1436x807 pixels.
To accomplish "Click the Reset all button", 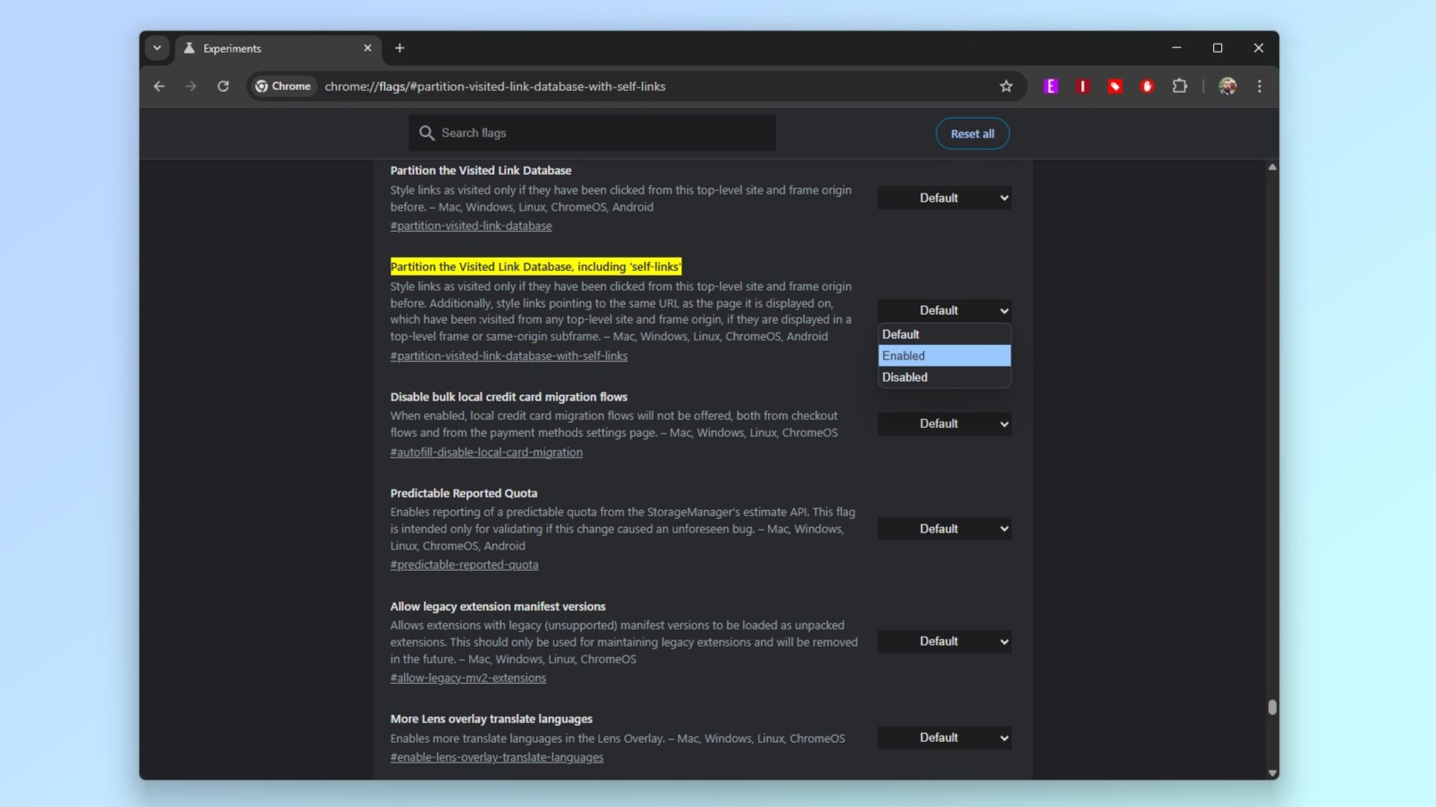I will click(972, 134).
